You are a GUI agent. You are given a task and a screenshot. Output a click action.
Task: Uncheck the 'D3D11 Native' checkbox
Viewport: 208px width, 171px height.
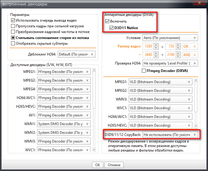pyautogui.click(x=111, y=28)
